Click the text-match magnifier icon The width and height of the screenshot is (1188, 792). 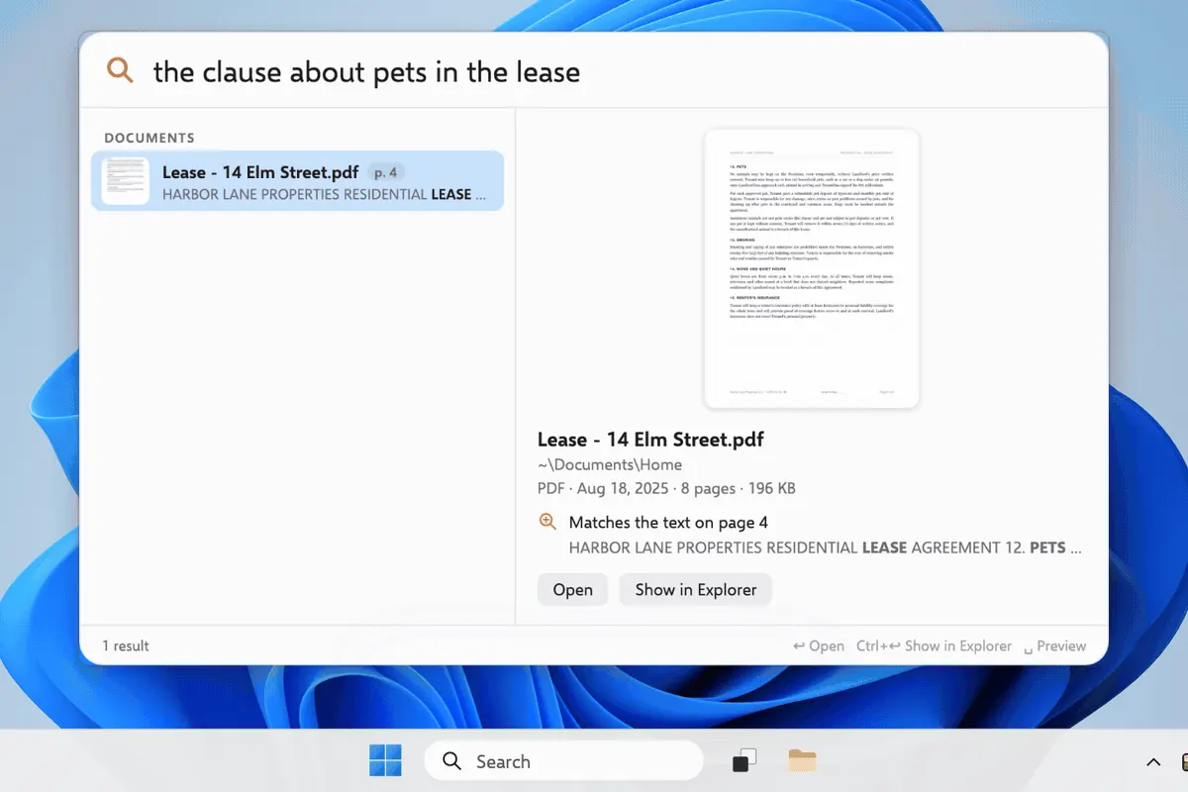pyautogui.click(x=547, y=522)
